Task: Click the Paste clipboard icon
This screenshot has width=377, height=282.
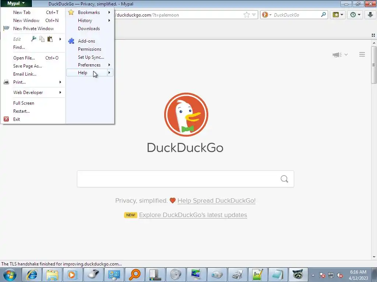Action: pyautogui.click(x=50, y=39)
